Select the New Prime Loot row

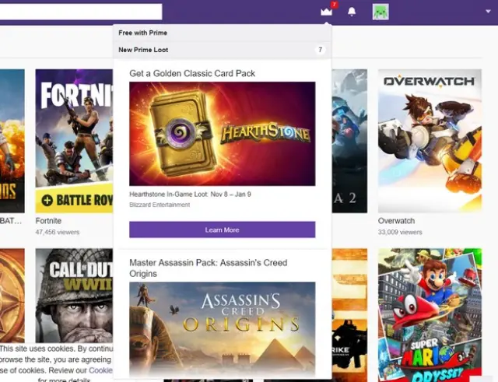click(222, 50)
